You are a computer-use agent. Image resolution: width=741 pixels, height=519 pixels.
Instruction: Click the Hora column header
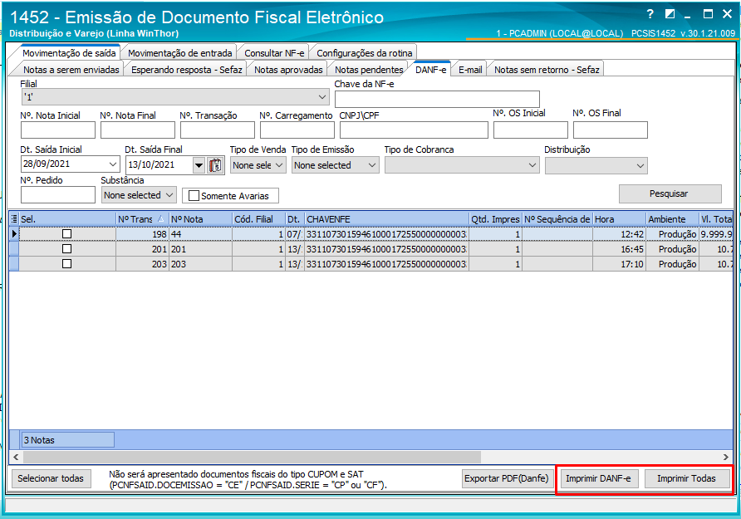(619, 219)
